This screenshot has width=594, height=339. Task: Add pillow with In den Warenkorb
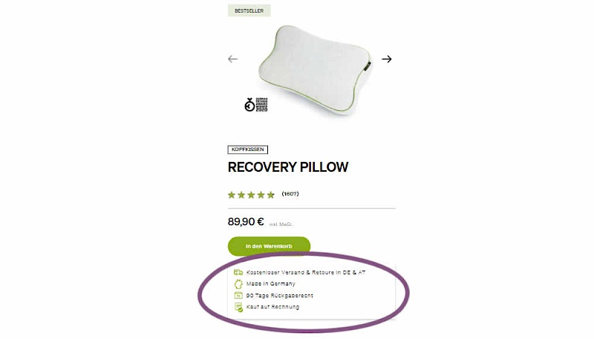pyautogui.click(x=269, y=246)
